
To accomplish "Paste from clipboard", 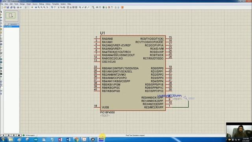I will pyautogui.click(x=64, y=7).
